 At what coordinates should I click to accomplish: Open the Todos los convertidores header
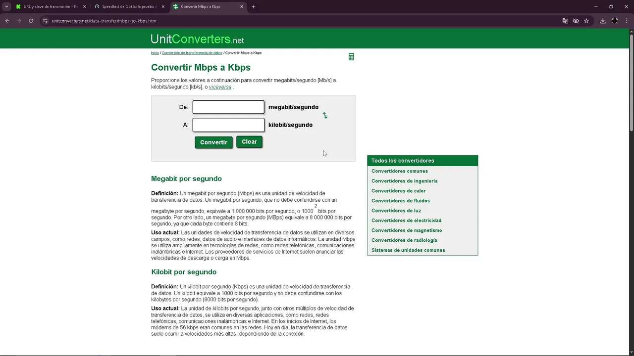tap(423, 161)
